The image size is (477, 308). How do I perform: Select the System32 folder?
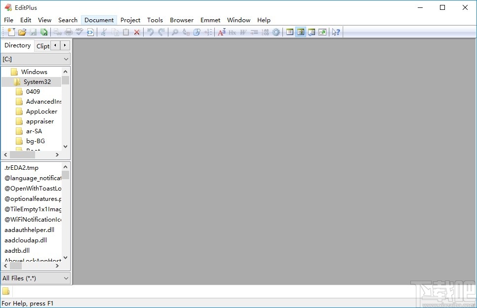pos(37,82)
